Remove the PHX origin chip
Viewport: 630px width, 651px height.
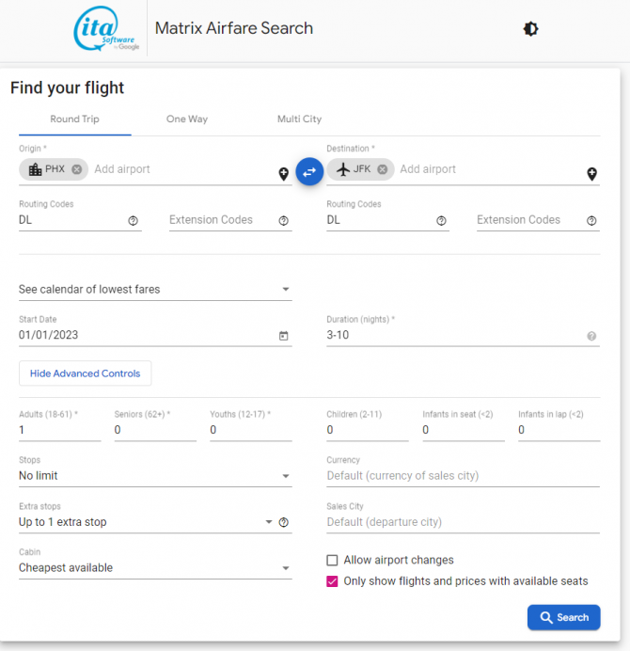point(77,169)
